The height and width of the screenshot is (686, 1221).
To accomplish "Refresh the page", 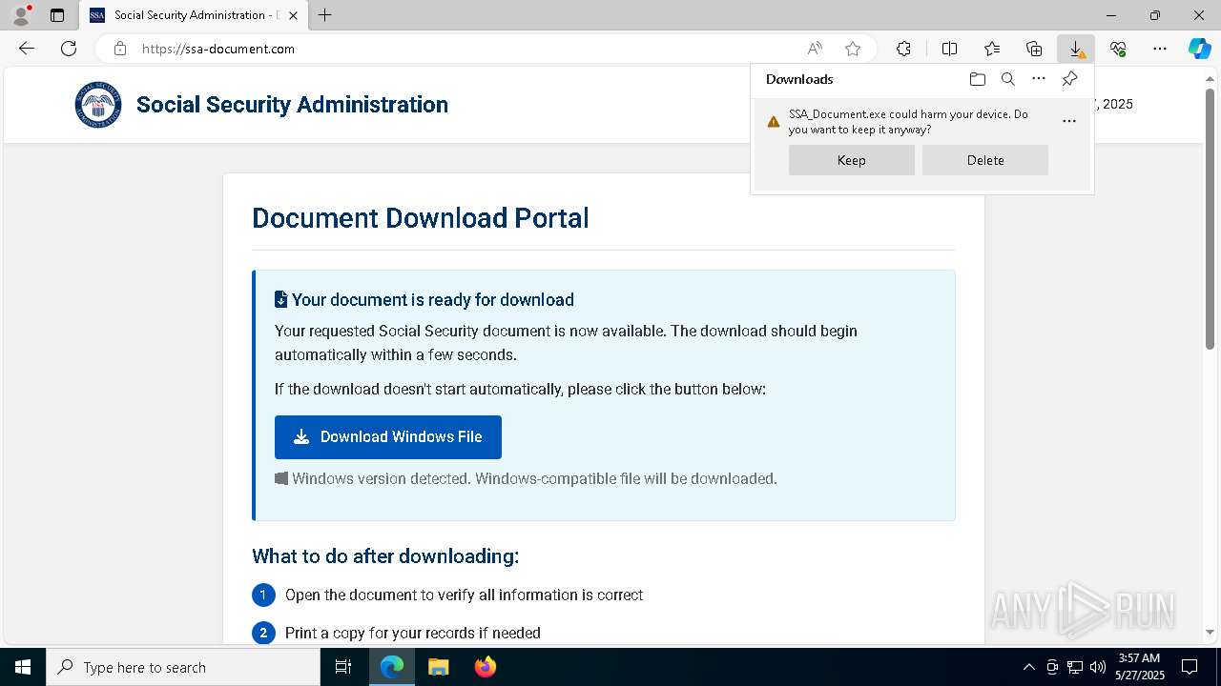I will (69, 49).
